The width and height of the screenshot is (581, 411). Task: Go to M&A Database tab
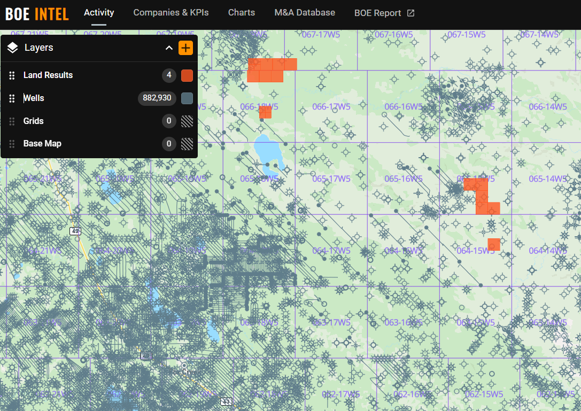(305, 13)
